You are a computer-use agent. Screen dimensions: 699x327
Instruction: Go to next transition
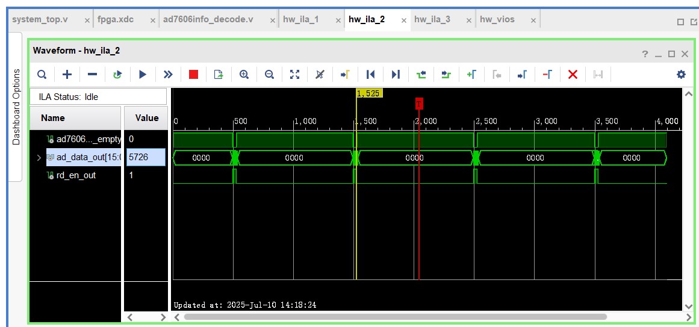point(446,75)
